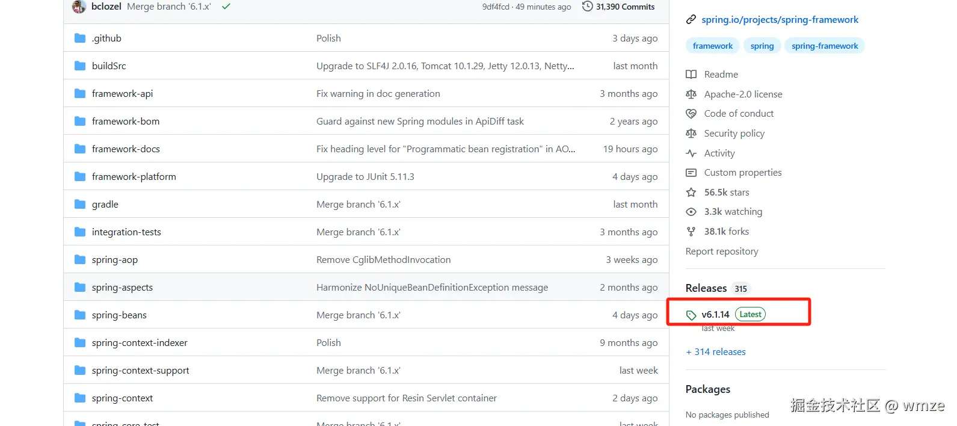Select the 'spring-framework' topic tag
This screenshot has height=426, width=957.
(825, 46)
